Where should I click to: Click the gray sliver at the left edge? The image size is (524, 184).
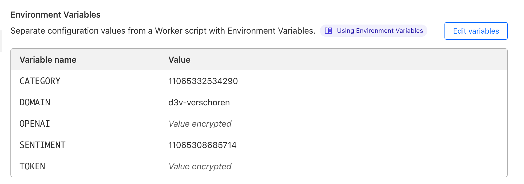[x=1, y=41]
